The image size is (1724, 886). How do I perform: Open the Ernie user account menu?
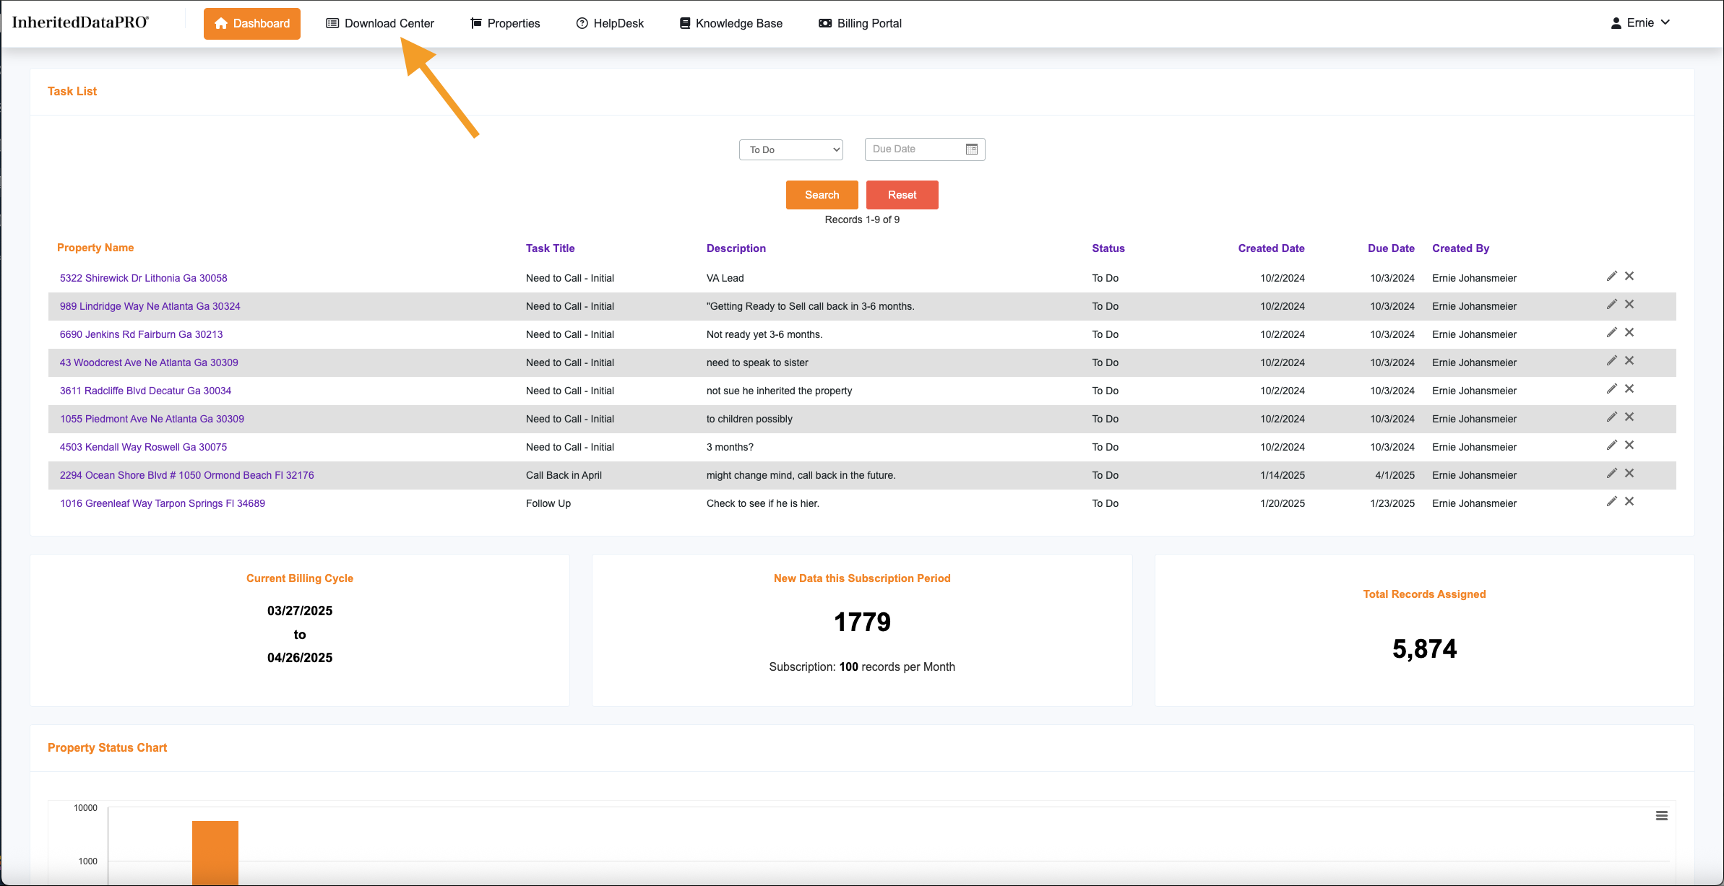click(x=1640, y=23)
